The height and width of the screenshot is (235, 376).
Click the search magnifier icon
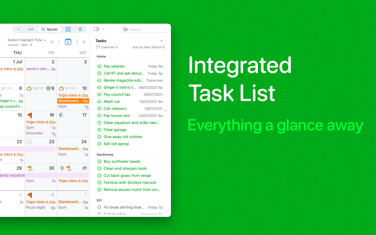point(126,29)
